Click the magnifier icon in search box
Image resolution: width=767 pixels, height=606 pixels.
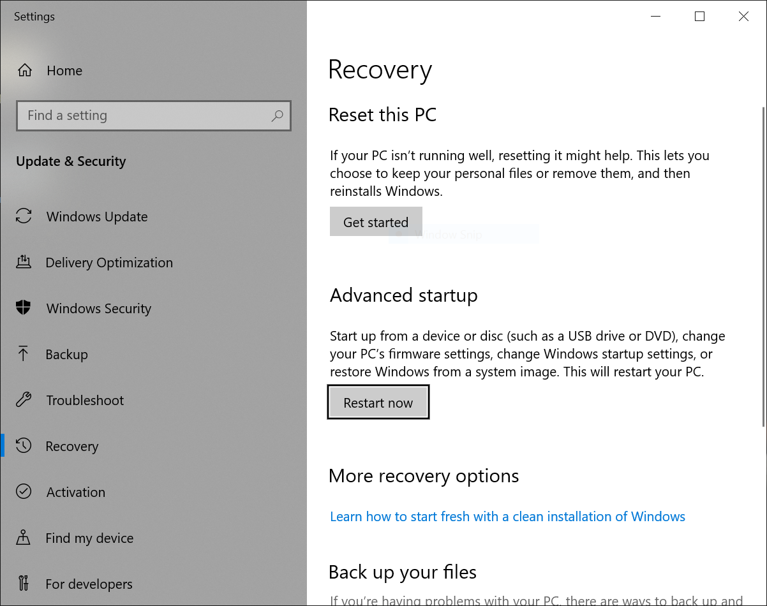point(277,115)
